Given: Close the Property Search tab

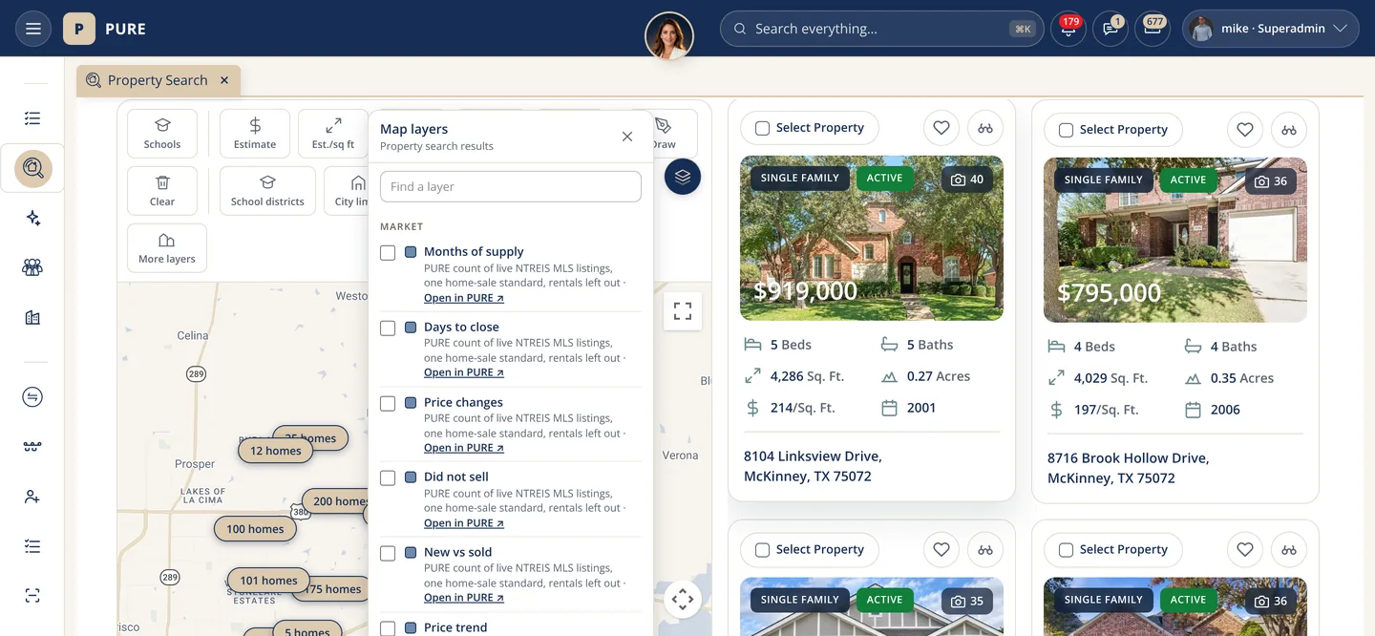Looking at the screenshot, I should point(224,80).
